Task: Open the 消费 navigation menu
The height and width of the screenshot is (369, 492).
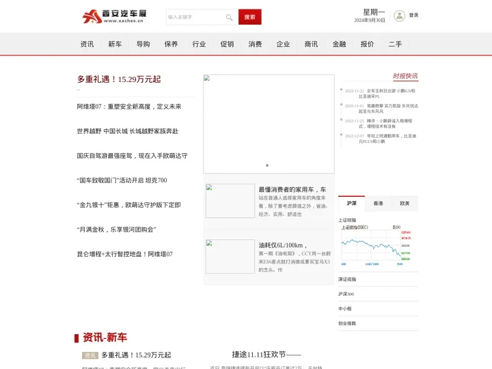Action: (x=255, y=44)
